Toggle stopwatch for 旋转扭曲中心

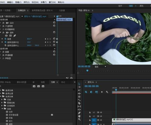click(5, 45)
